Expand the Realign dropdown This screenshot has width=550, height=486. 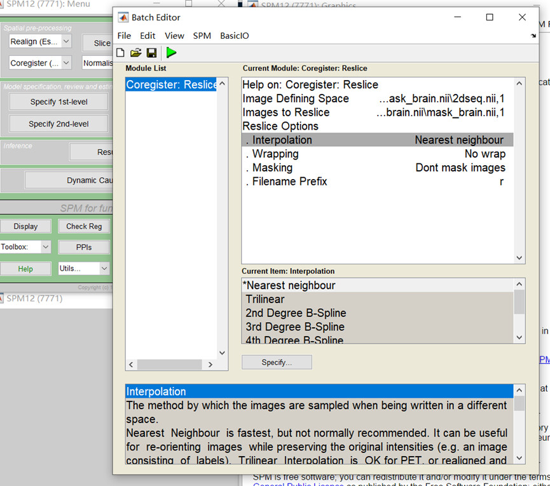pos(41,42)
